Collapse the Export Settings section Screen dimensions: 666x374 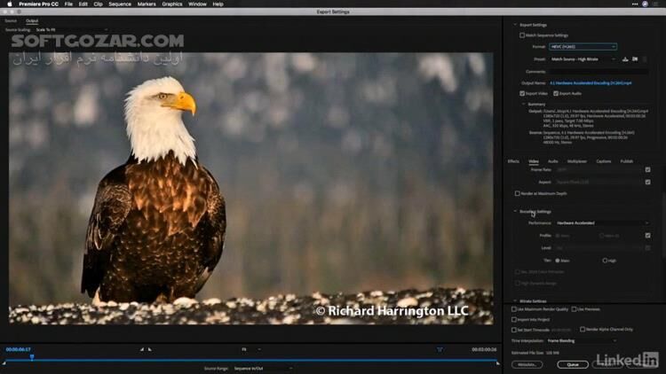point(515,25)
